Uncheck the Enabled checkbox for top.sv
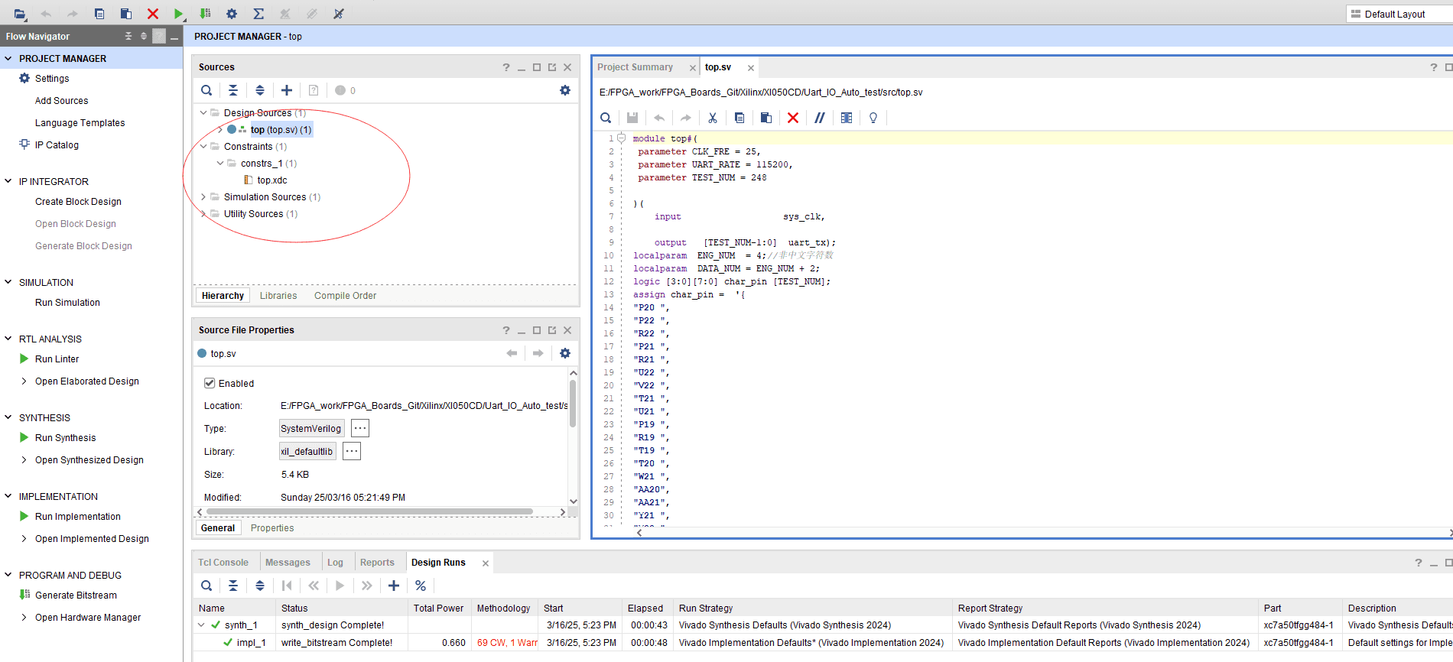 click(210, 383)
